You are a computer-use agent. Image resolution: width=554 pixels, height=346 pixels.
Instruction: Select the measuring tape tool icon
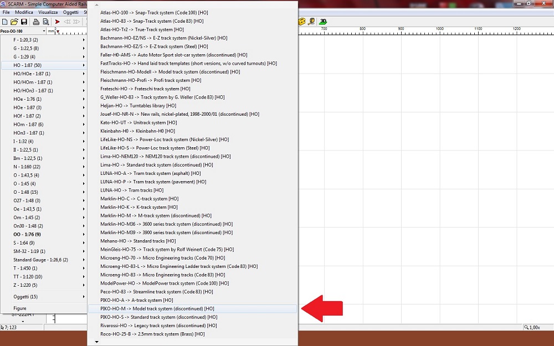pyautogui.click(x=311, y=22)
